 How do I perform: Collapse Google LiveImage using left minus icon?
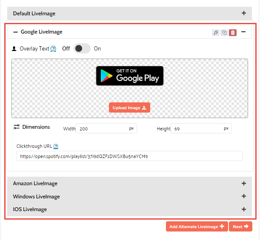pyautogui.click(x=16, y=32)
